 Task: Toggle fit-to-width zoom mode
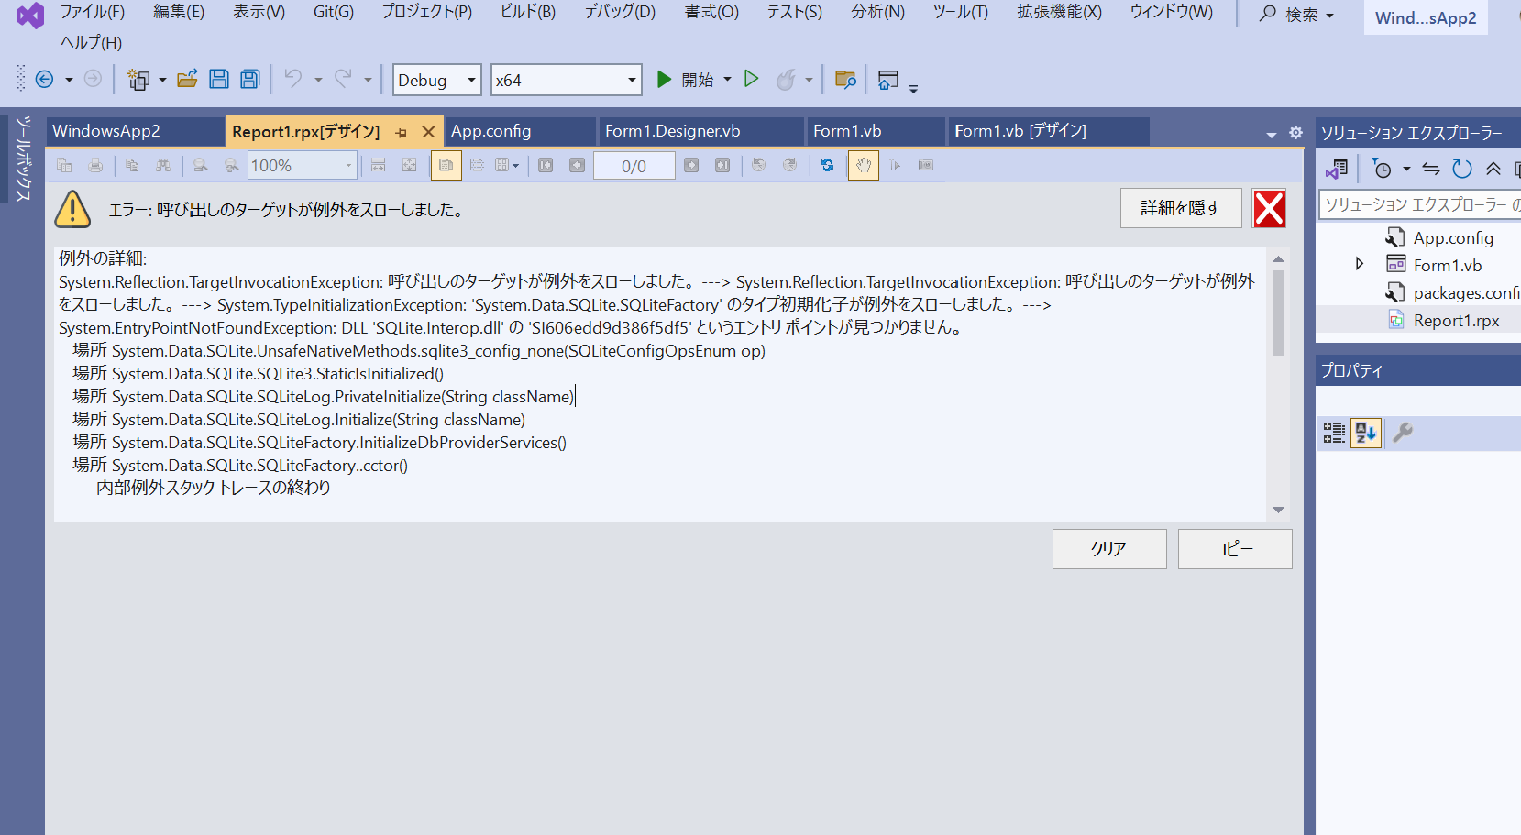point(378,165)
